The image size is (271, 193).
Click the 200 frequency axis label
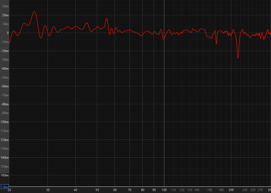click(231, 190)
